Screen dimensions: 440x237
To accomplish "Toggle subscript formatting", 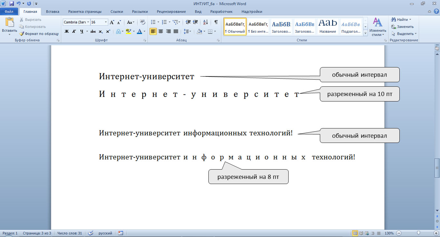I will click(100, 31).
